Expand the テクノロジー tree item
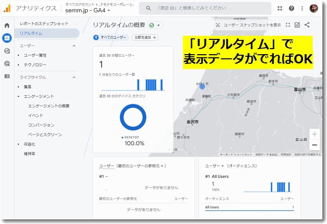The height and width of the screenshot is (224, 327). 18,65
